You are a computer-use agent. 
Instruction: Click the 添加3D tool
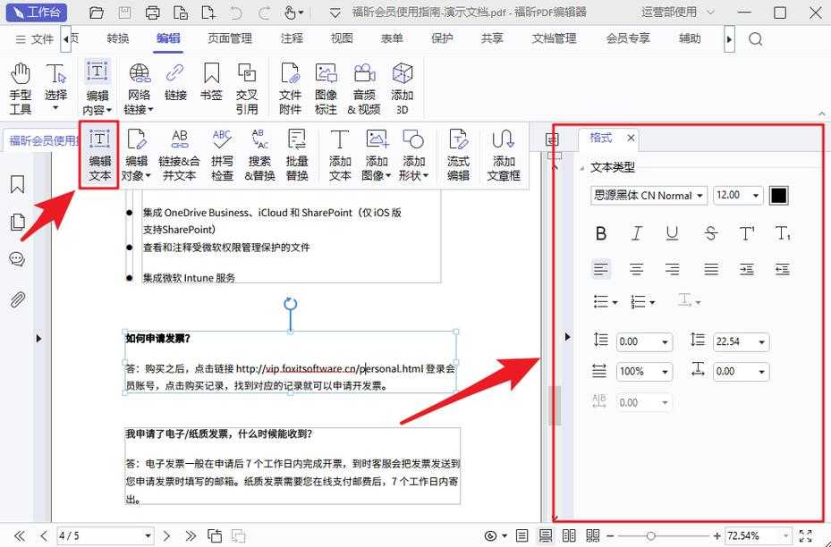(x=402, y=85)
